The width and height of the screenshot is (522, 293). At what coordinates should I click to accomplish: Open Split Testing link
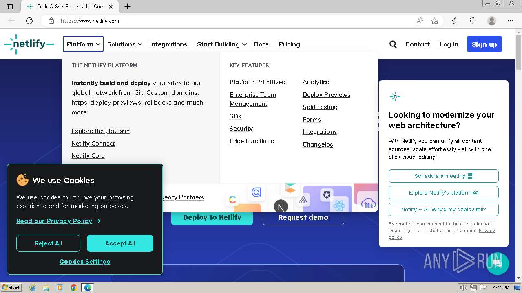pos(320,107)
